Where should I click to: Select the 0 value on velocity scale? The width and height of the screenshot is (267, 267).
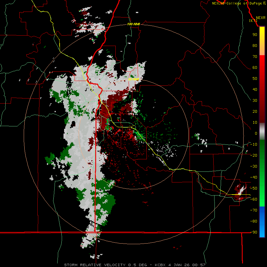point(256,133)
